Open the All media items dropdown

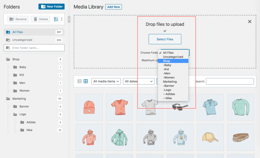point(106,81)
